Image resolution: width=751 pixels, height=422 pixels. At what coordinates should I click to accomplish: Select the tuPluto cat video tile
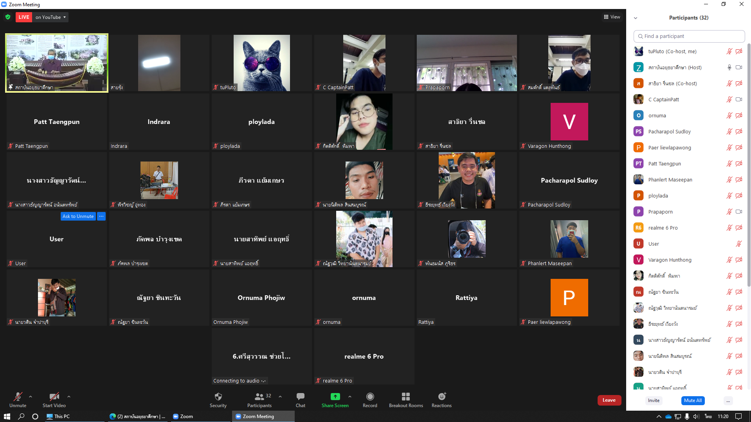tap(261, 63)
